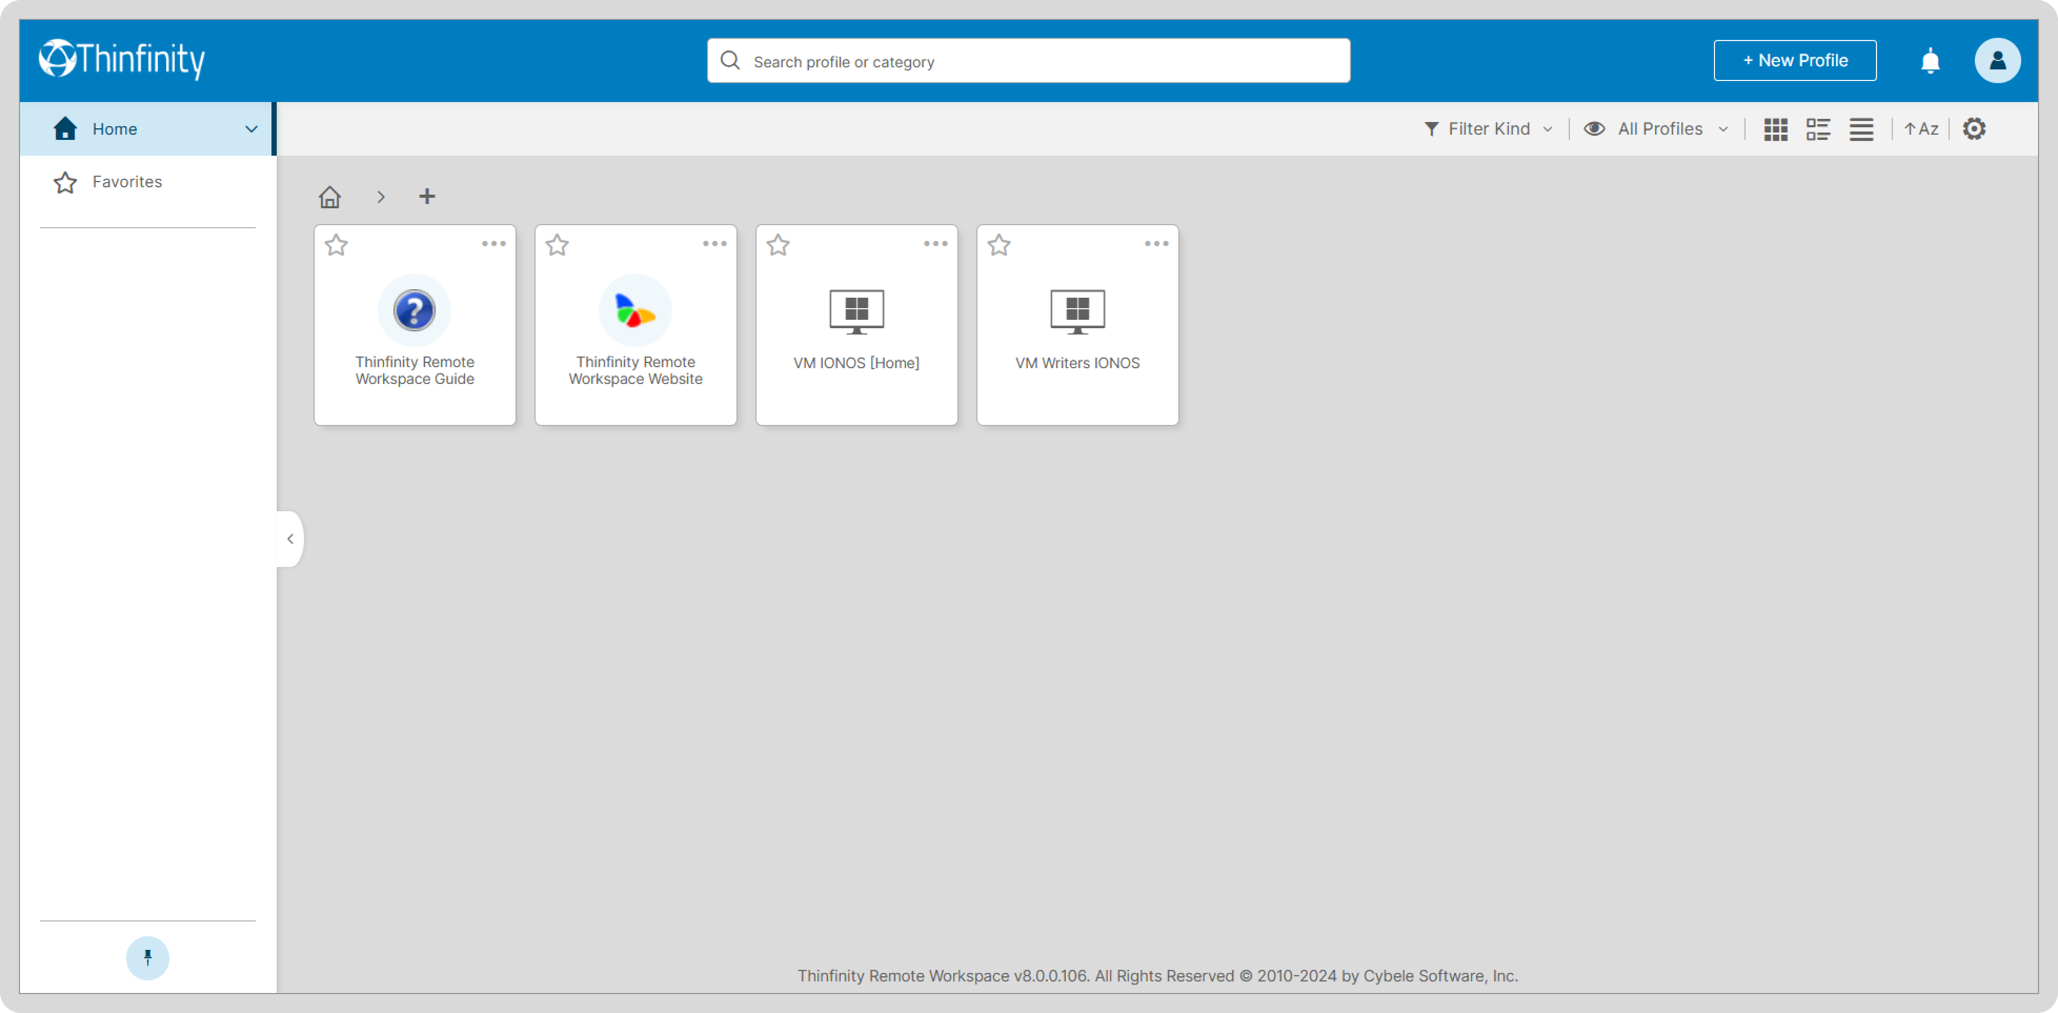This screenshot has width=2058, height=1013.
Task: Focus the Search profile or category field
Action: (x=1028, y=60)
